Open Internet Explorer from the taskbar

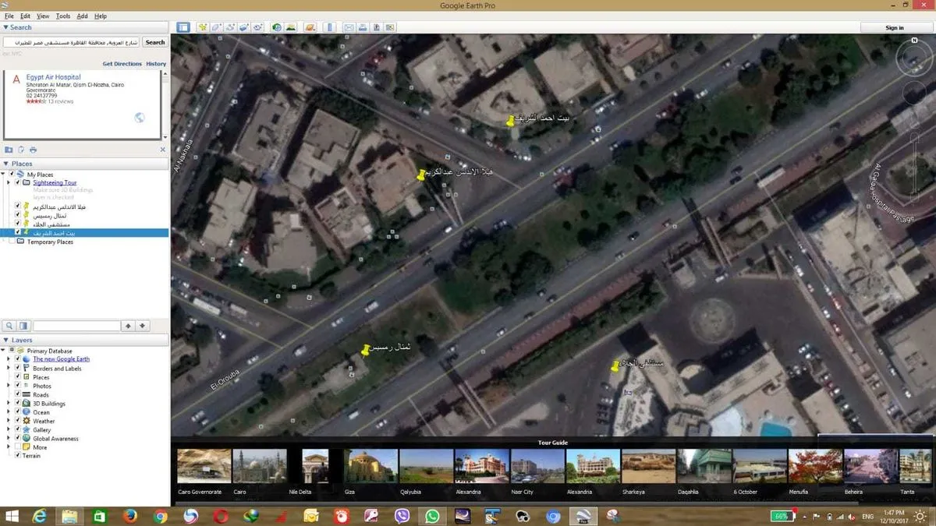click(x=40, y=516)
